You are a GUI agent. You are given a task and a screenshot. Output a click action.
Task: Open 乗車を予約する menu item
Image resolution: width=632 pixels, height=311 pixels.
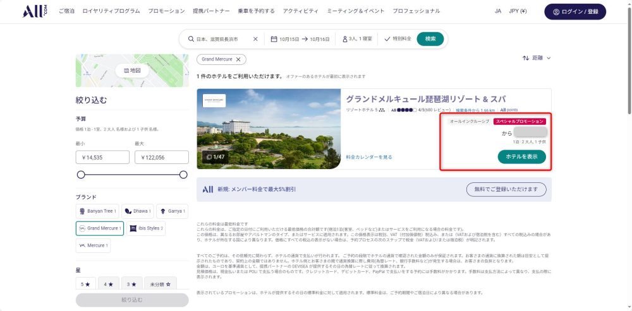257,11
